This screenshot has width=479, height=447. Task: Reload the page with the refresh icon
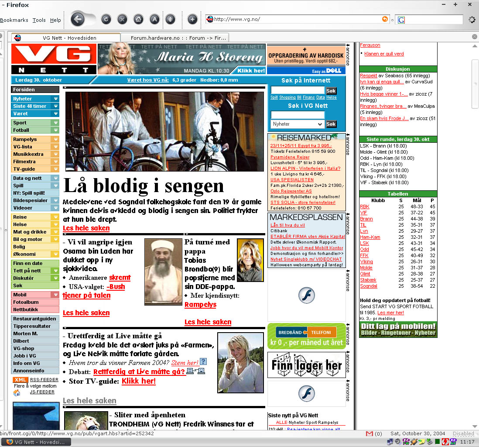tap(106, 20)
